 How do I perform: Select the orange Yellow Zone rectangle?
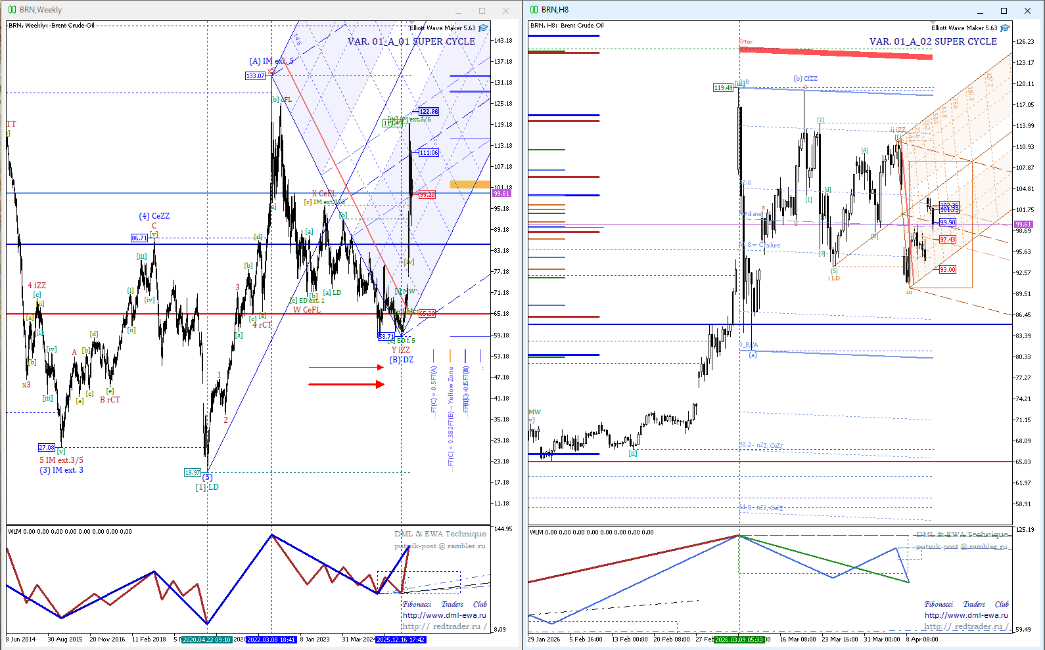[x=470, y=184]
